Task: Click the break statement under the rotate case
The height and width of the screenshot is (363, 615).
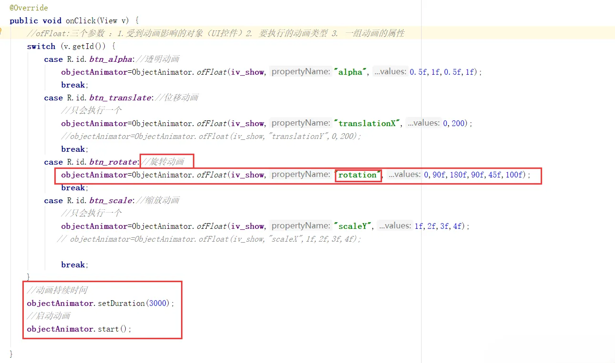Action: pos(73,187)
